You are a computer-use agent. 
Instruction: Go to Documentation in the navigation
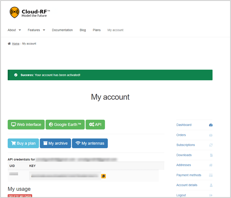pyautogui.click(x=62, y=30)
